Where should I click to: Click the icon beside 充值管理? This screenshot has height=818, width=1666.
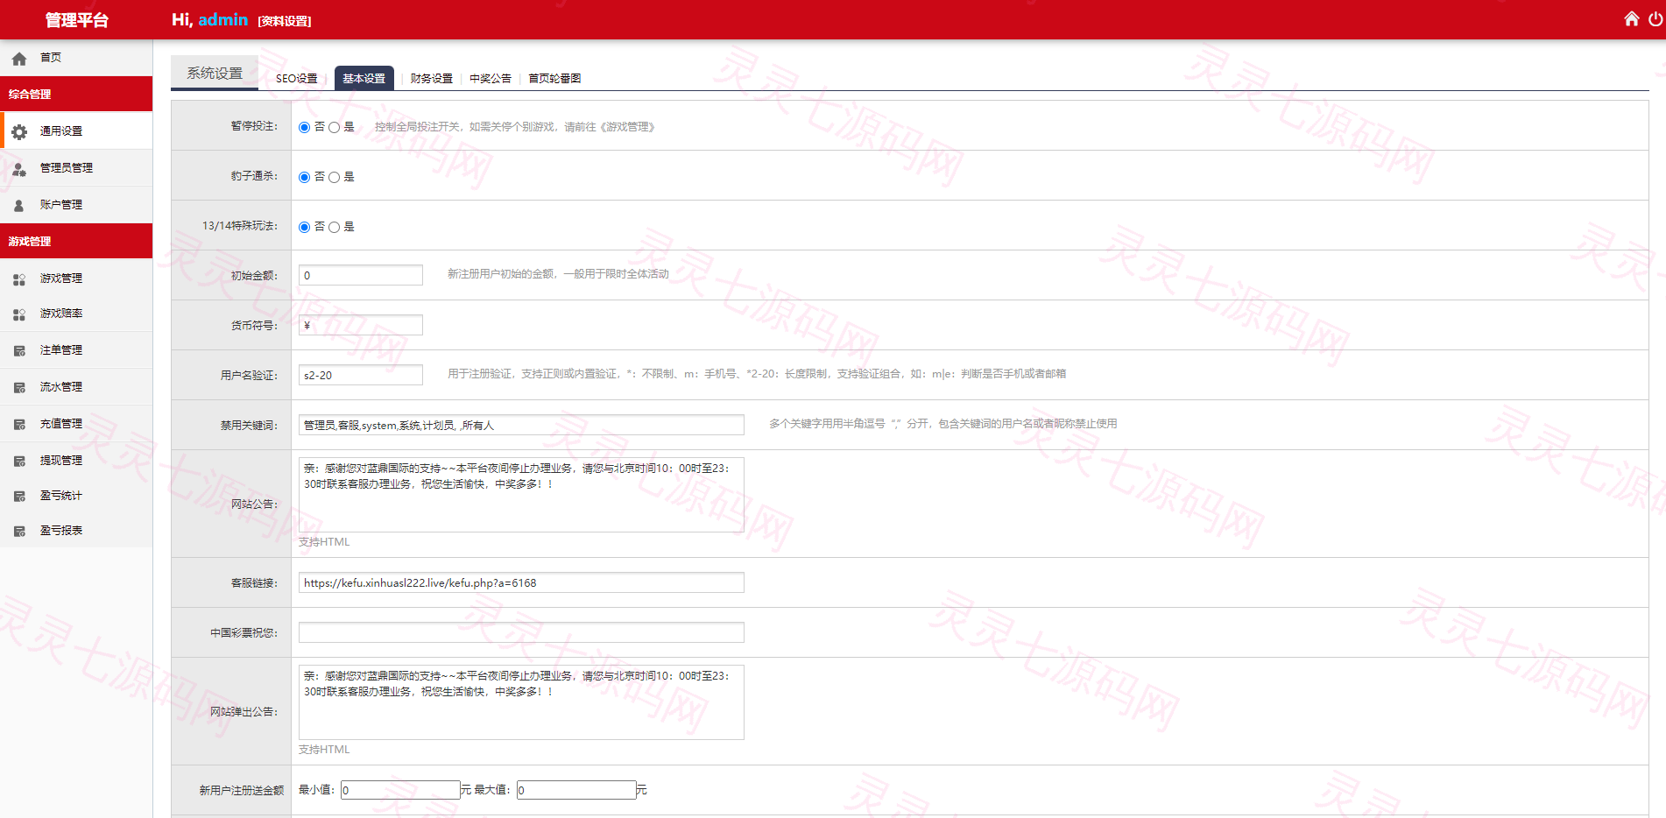19,424
